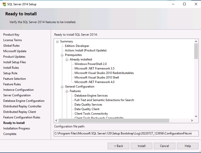
Task: Select Microsoft .NET Framework 4.0 row
Action: pos(94,82)
